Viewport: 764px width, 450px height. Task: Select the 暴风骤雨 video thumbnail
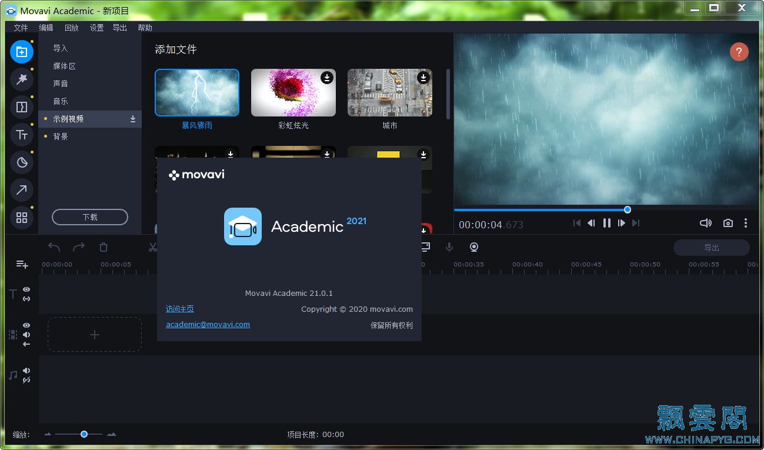click(197, 93)
